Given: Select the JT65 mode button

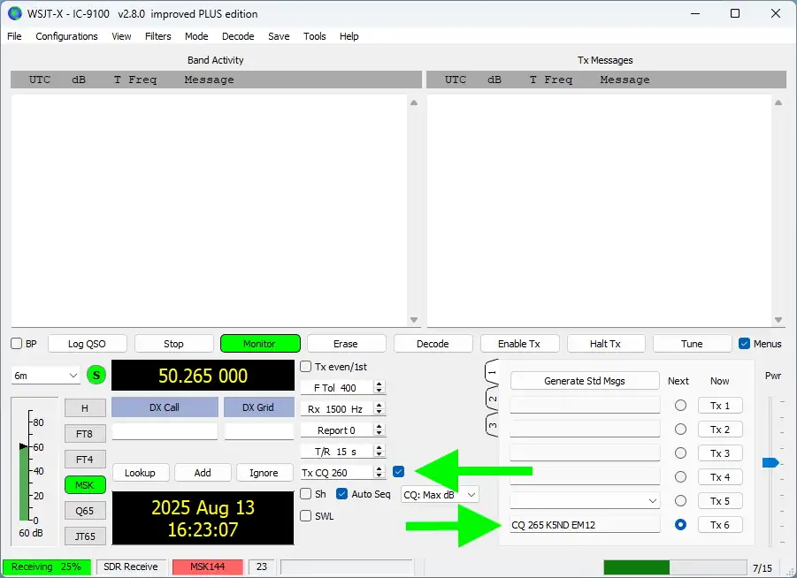Looking at the screenshot, I should [x=84, y=536].
